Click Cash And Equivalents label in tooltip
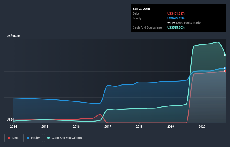This screenshot has width=230, height=147. 148,27
